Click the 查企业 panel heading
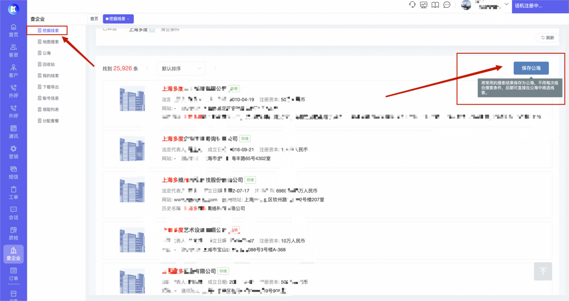Viewport: 569px width, 301px height. [x=37, y=19]
